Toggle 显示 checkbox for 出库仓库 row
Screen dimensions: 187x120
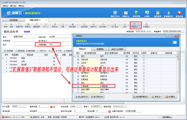pos(78,60)
